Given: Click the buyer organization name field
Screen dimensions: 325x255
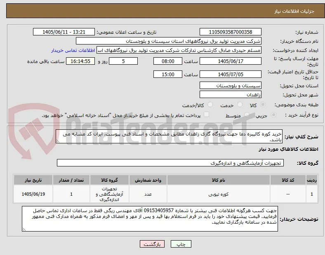Looking at the screenshot, I should (169, 41).
